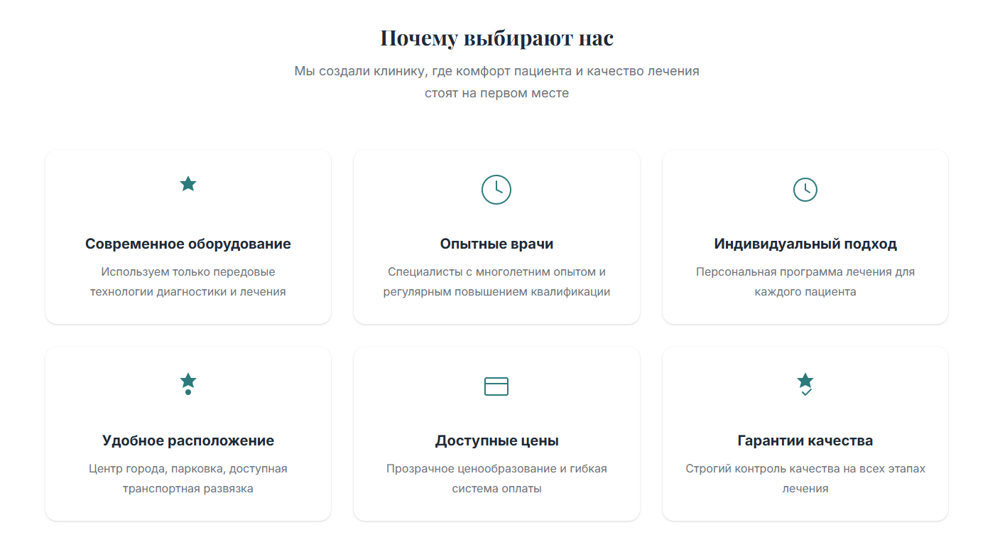Select the clock icon above Опытные врачи
Image resolution: width=995 pixels, height=557 pixels.
(x=496, y=190)
